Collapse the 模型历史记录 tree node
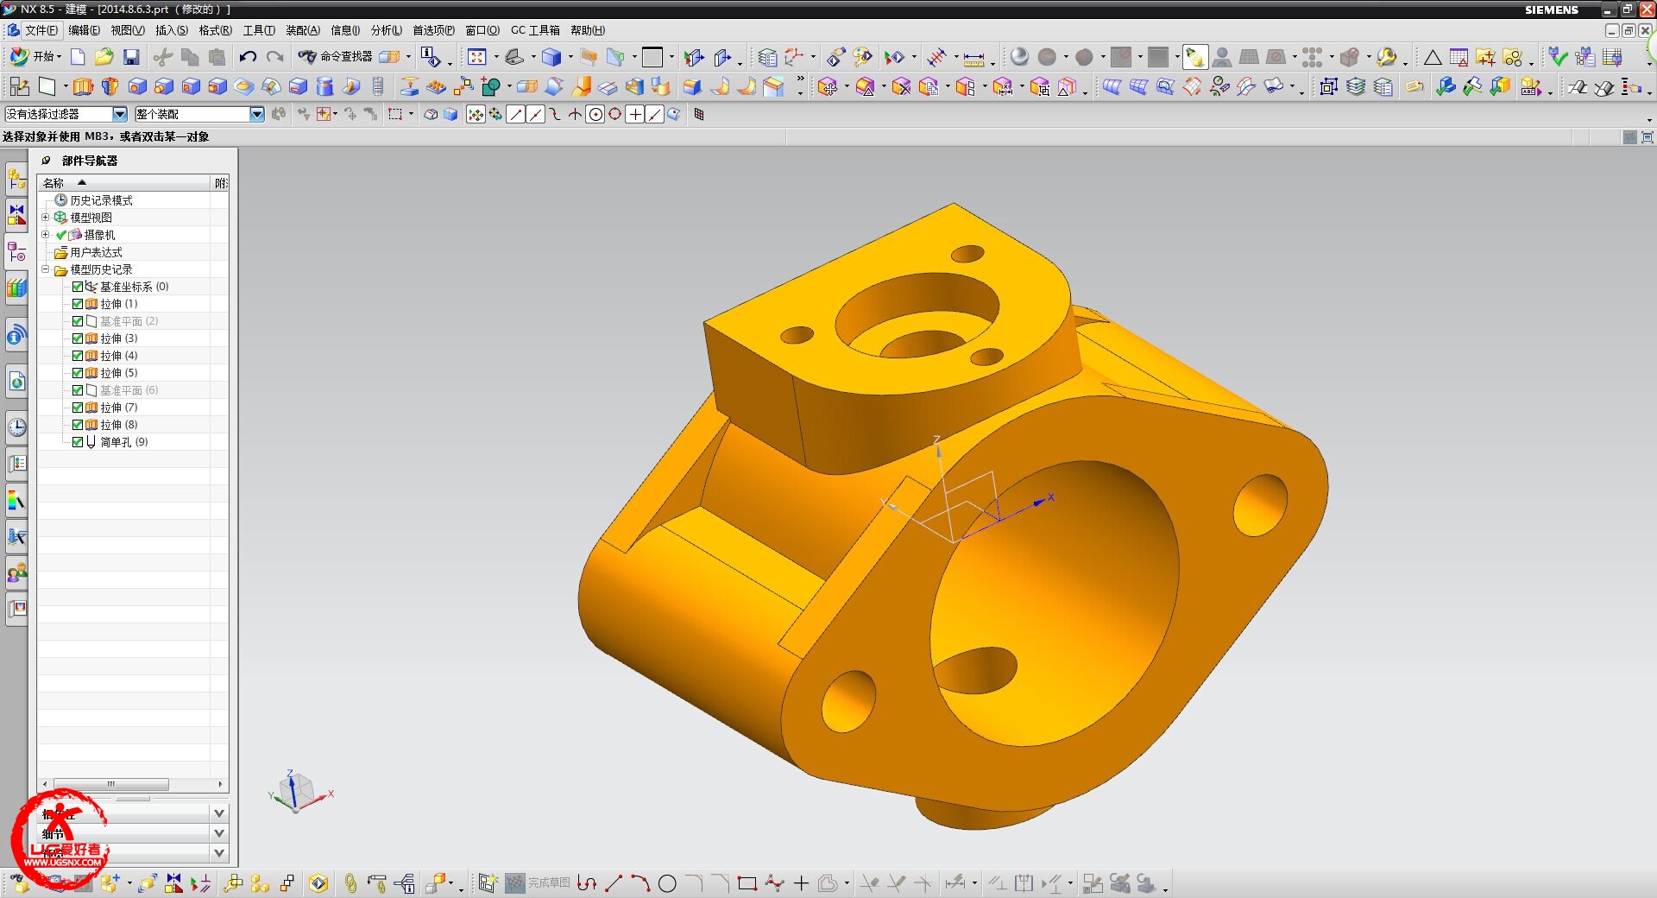Viewport: 1657px width, 898px height. point(46,269)
